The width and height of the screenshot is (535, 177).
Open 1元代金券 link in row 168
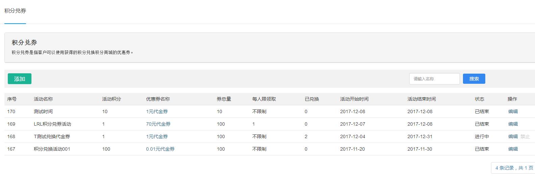point(157,136)
